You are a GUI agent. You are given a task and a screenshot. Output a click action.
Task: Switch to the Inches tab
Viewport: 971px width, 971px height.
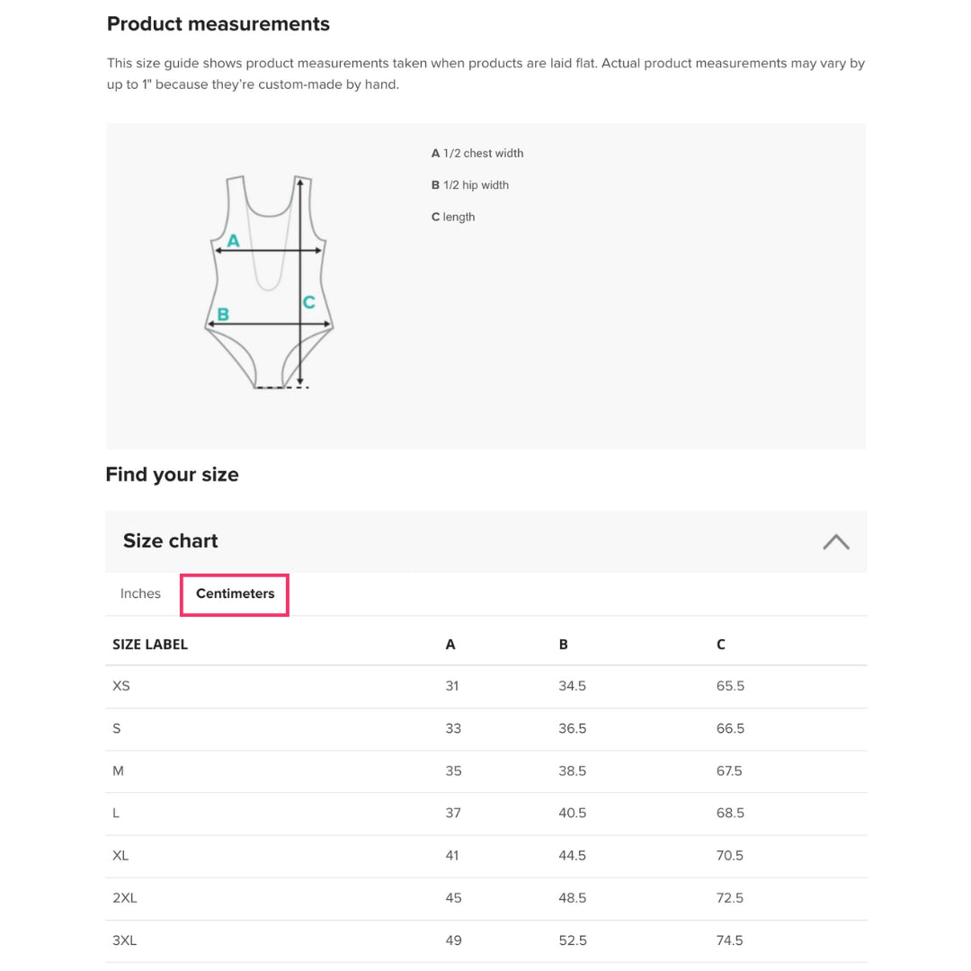coord(140,593)
